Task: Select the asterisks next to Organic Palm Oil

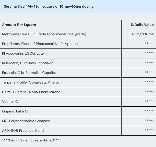Action: pos(149,111)
